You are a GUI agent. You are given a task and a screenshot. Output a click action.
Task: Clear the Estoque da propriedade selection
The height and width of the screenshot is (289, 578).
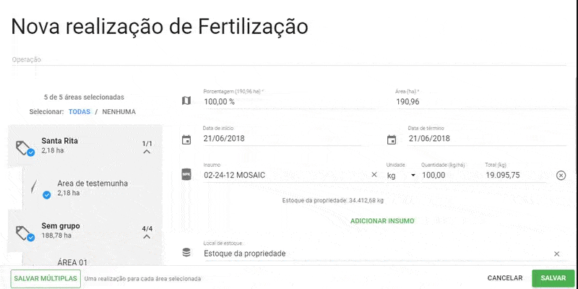pyautogui.click(x=556, y=254)
